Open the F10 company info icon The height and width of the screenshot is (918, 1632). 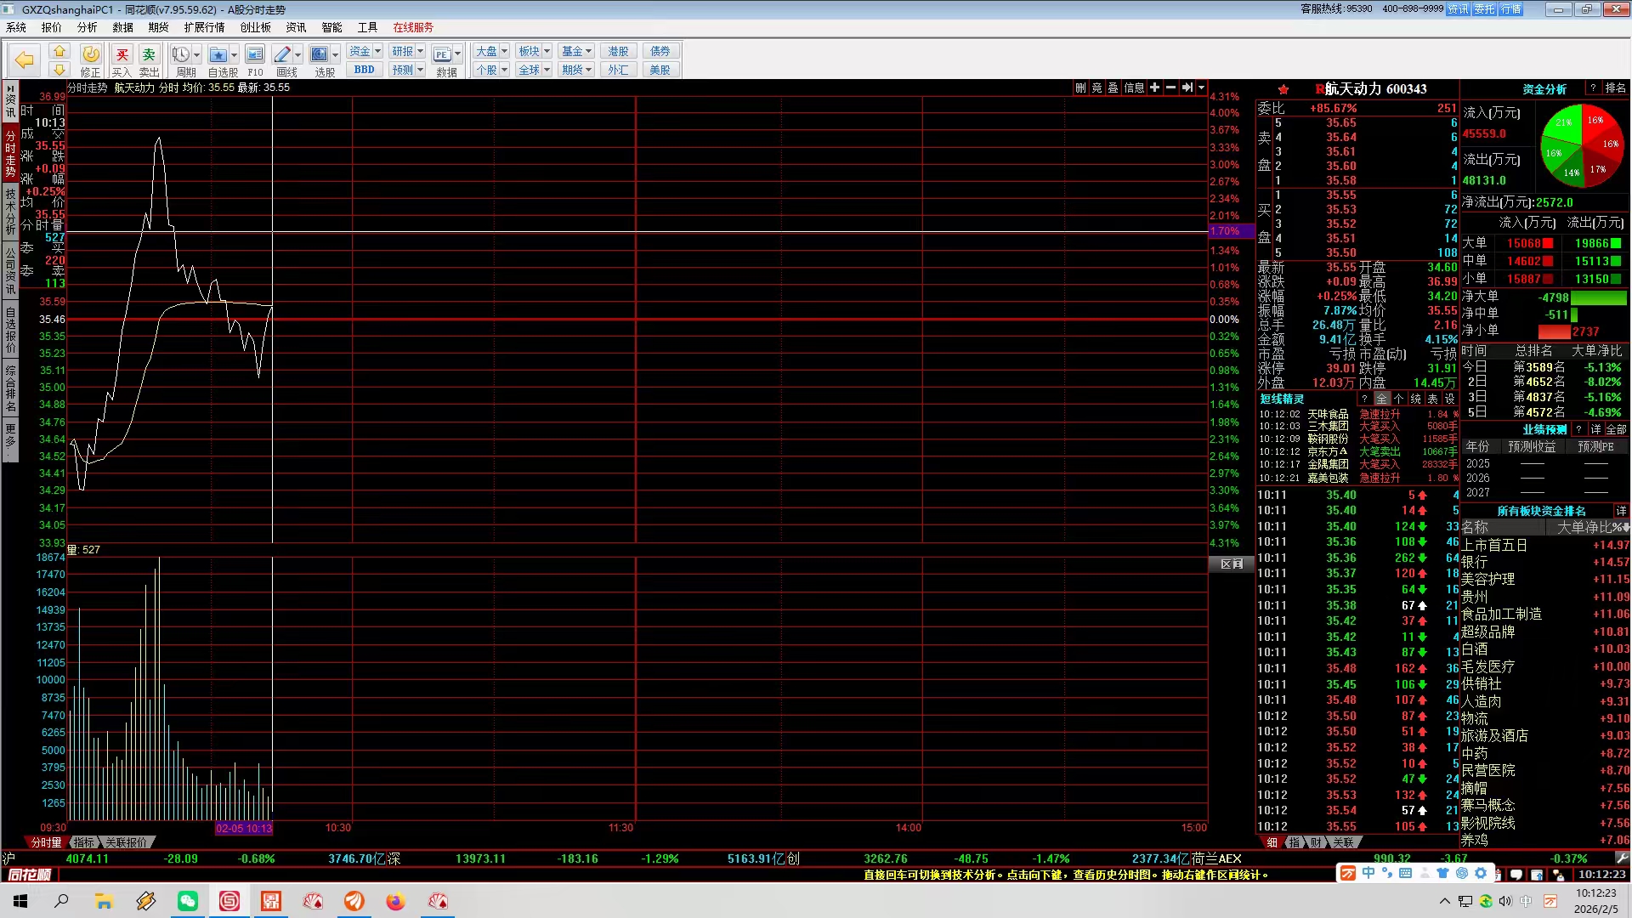(255, 55)
